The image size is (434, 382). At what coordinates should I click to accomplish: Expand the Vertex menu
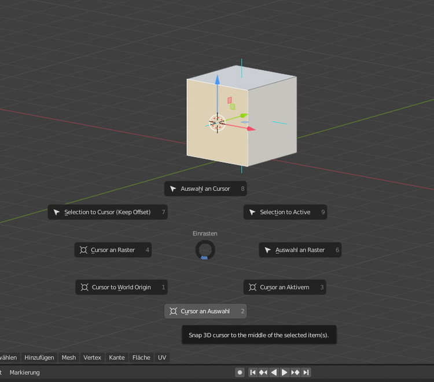point(92,358)
